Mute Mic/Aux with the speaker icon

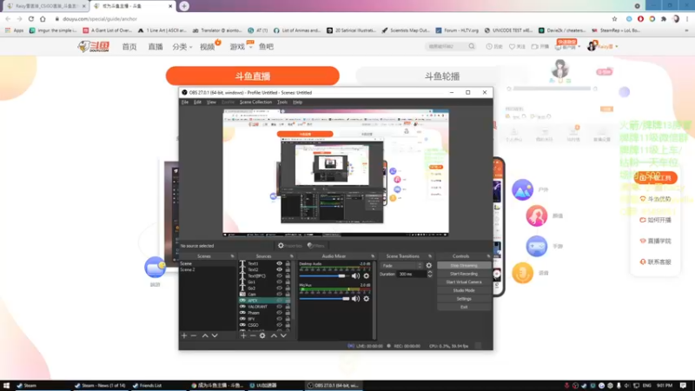pyautogui.click(x=355, y=299)
